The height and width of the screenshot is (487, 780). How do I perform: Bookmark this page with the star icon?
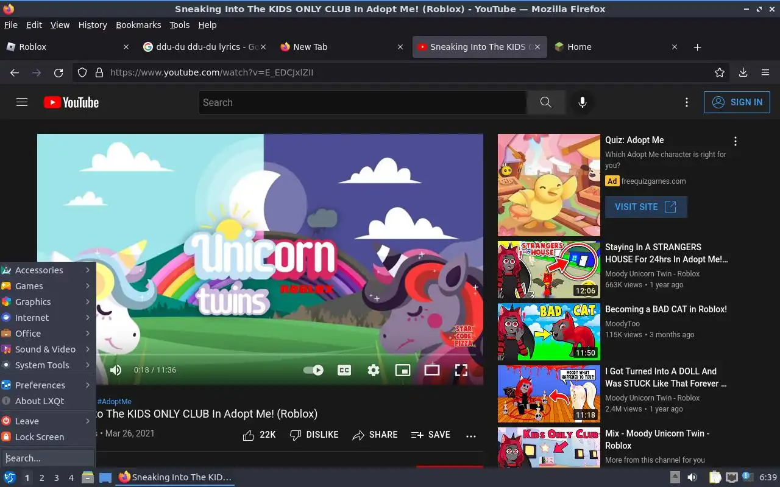(x=720, y=72)
